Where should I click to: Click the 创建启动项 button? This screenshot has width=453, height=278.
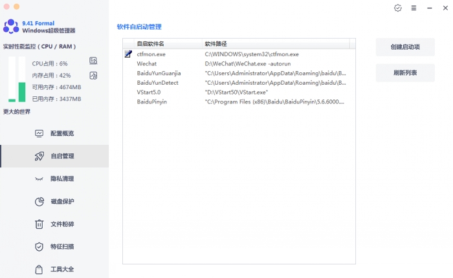(405, 47)
